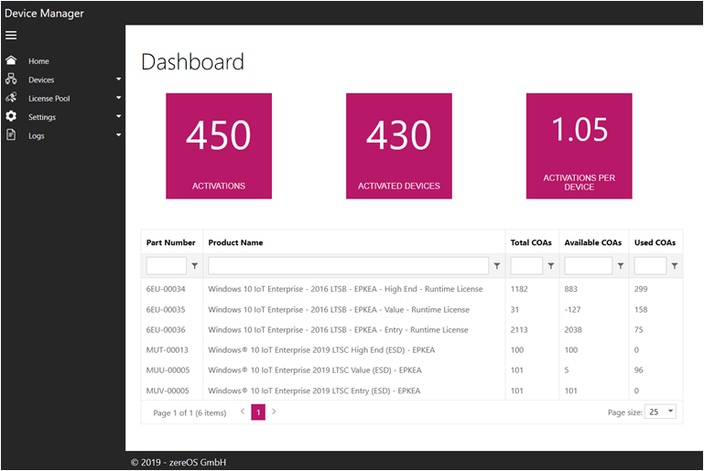Click the Dashboard heading
The height and width of the screenshot is (471, 704).
click(x=192, y=62)
